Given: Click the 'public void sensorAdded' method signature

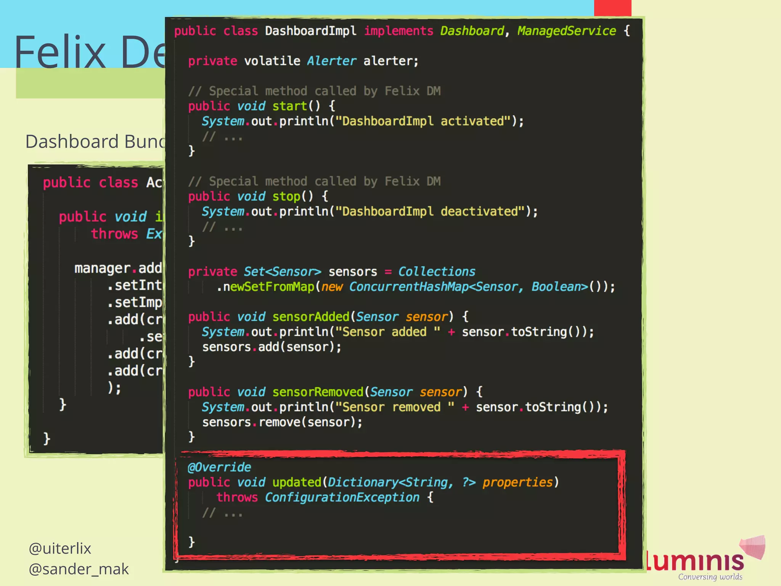Looking at the screenshot, I should coord(328,317).
